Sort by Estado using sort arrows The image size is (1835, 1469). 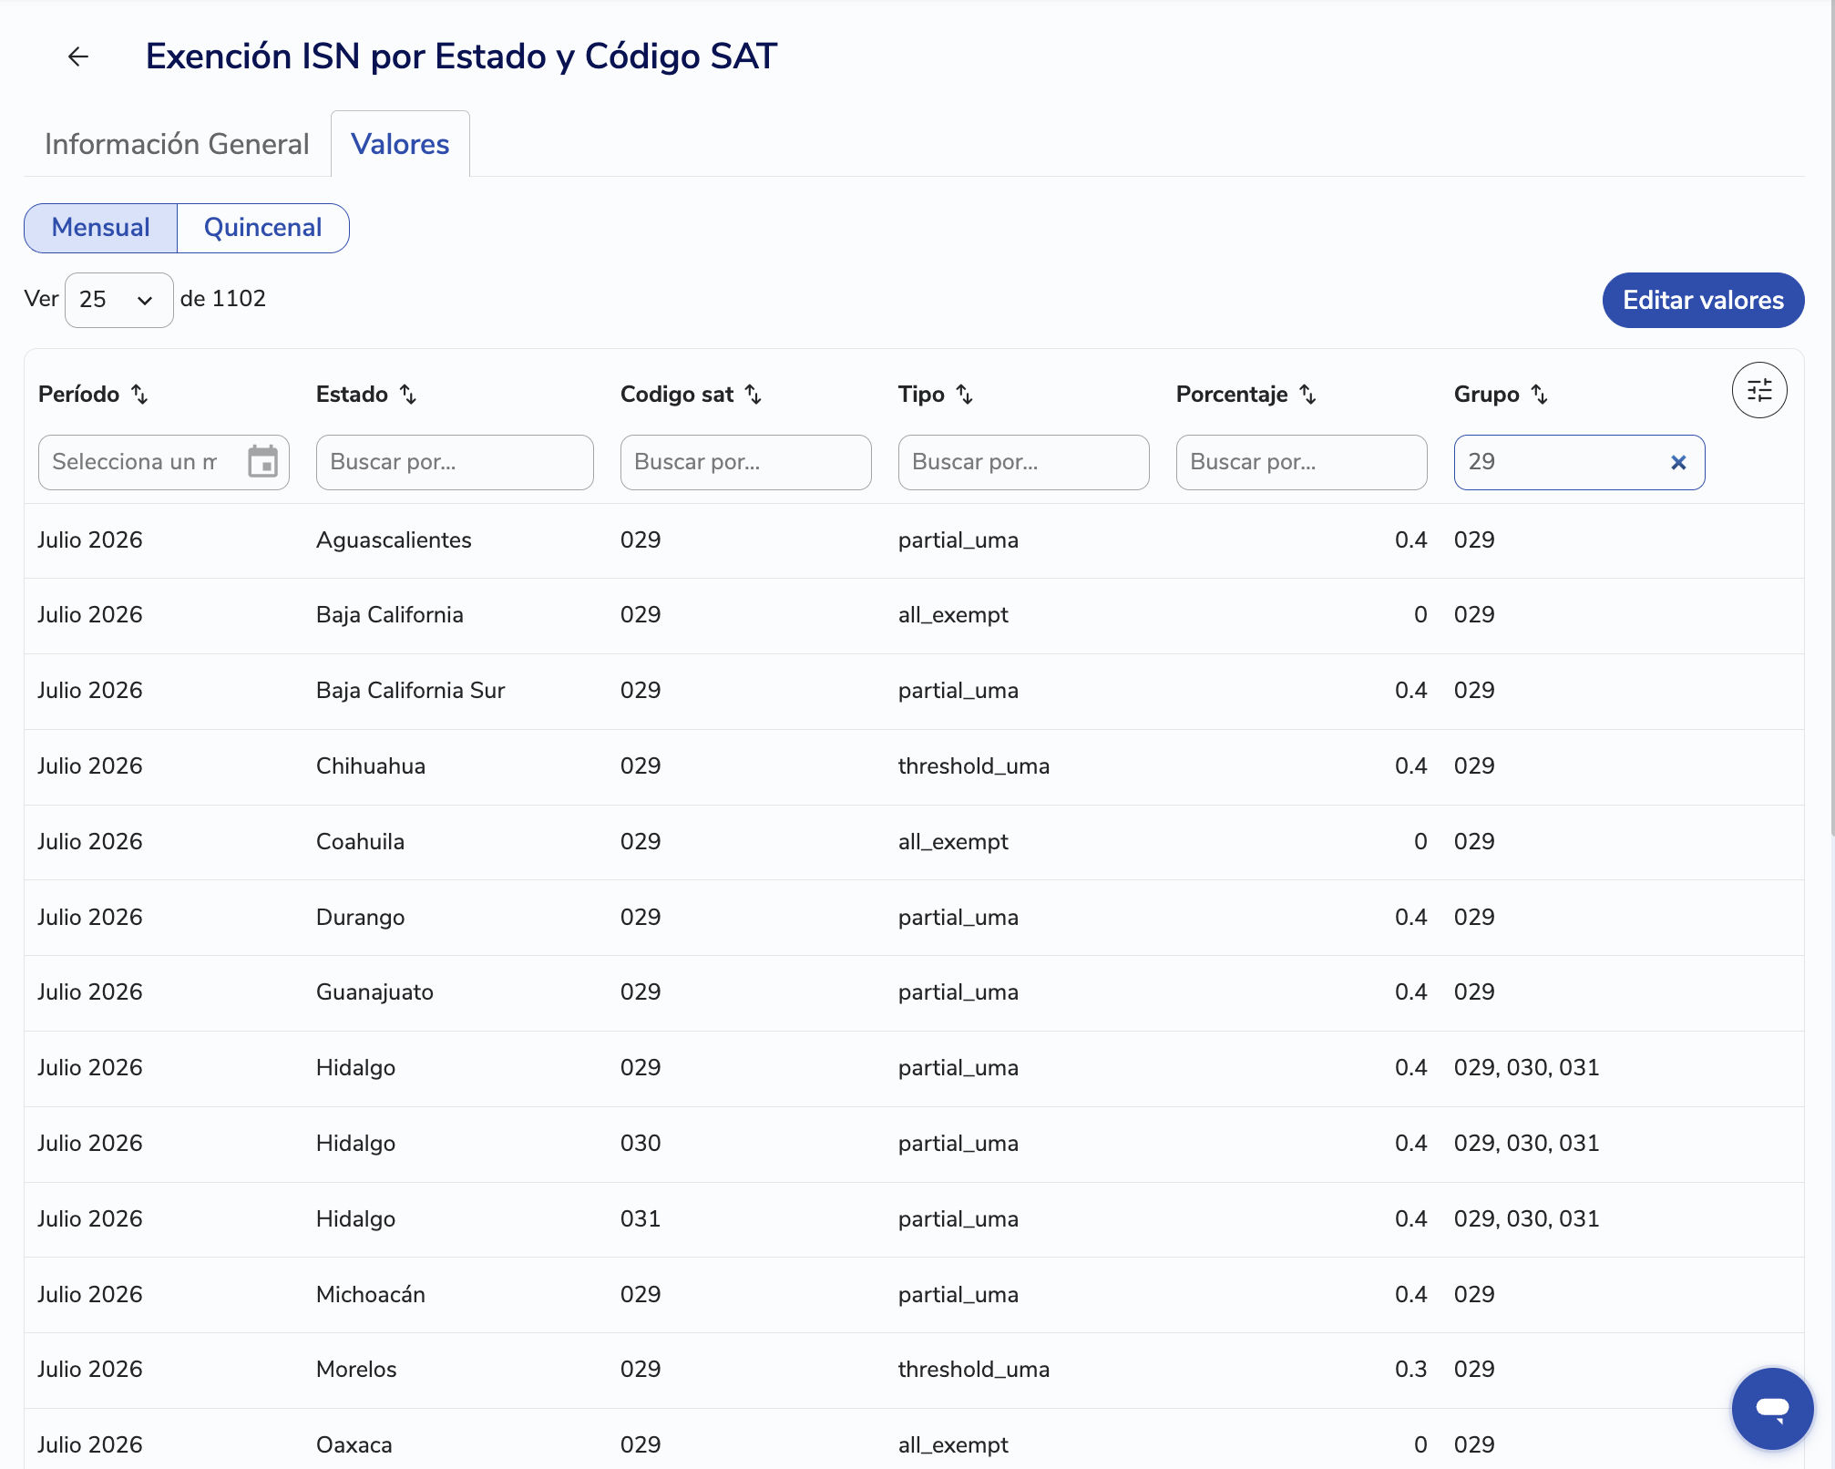(408, 395)
